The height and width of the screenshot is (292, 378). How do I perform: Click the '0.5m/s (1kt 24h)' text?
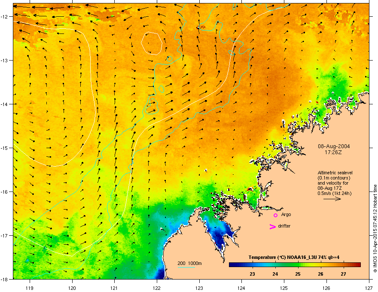[334, 193]
